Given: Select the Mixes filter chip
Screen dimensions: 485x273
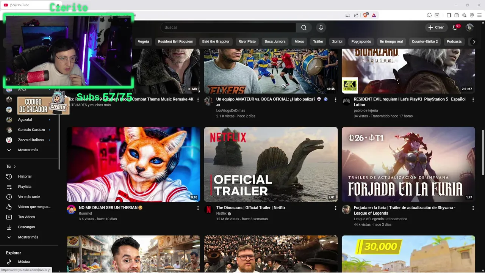Looking at the screenshot, I should (x=299, y=42).
